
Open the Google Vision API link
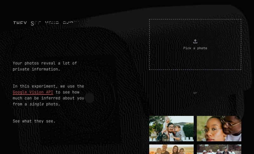click(x=33, y=92)
